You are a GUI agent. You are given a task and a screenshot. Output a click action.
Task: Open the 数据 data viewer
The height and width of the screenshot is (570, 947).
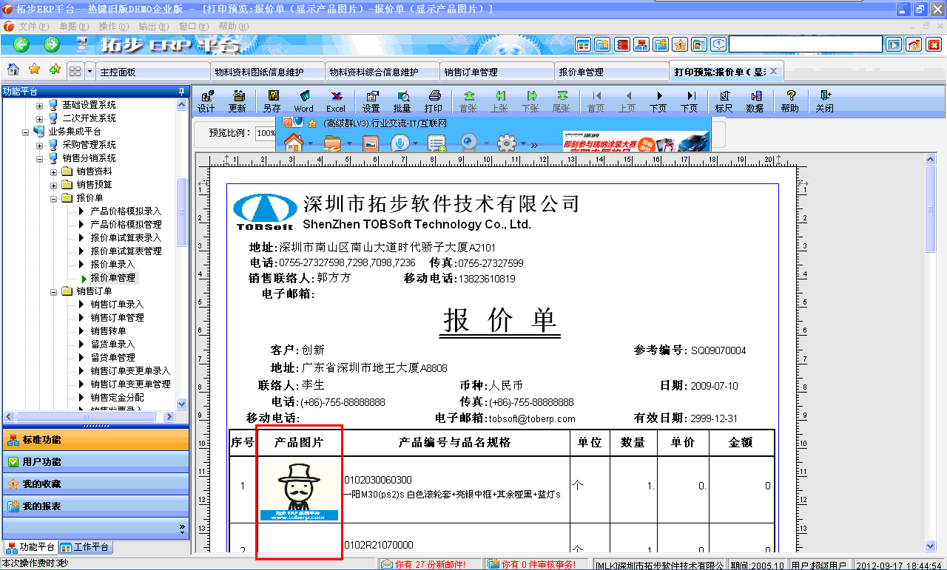[756, 101]
